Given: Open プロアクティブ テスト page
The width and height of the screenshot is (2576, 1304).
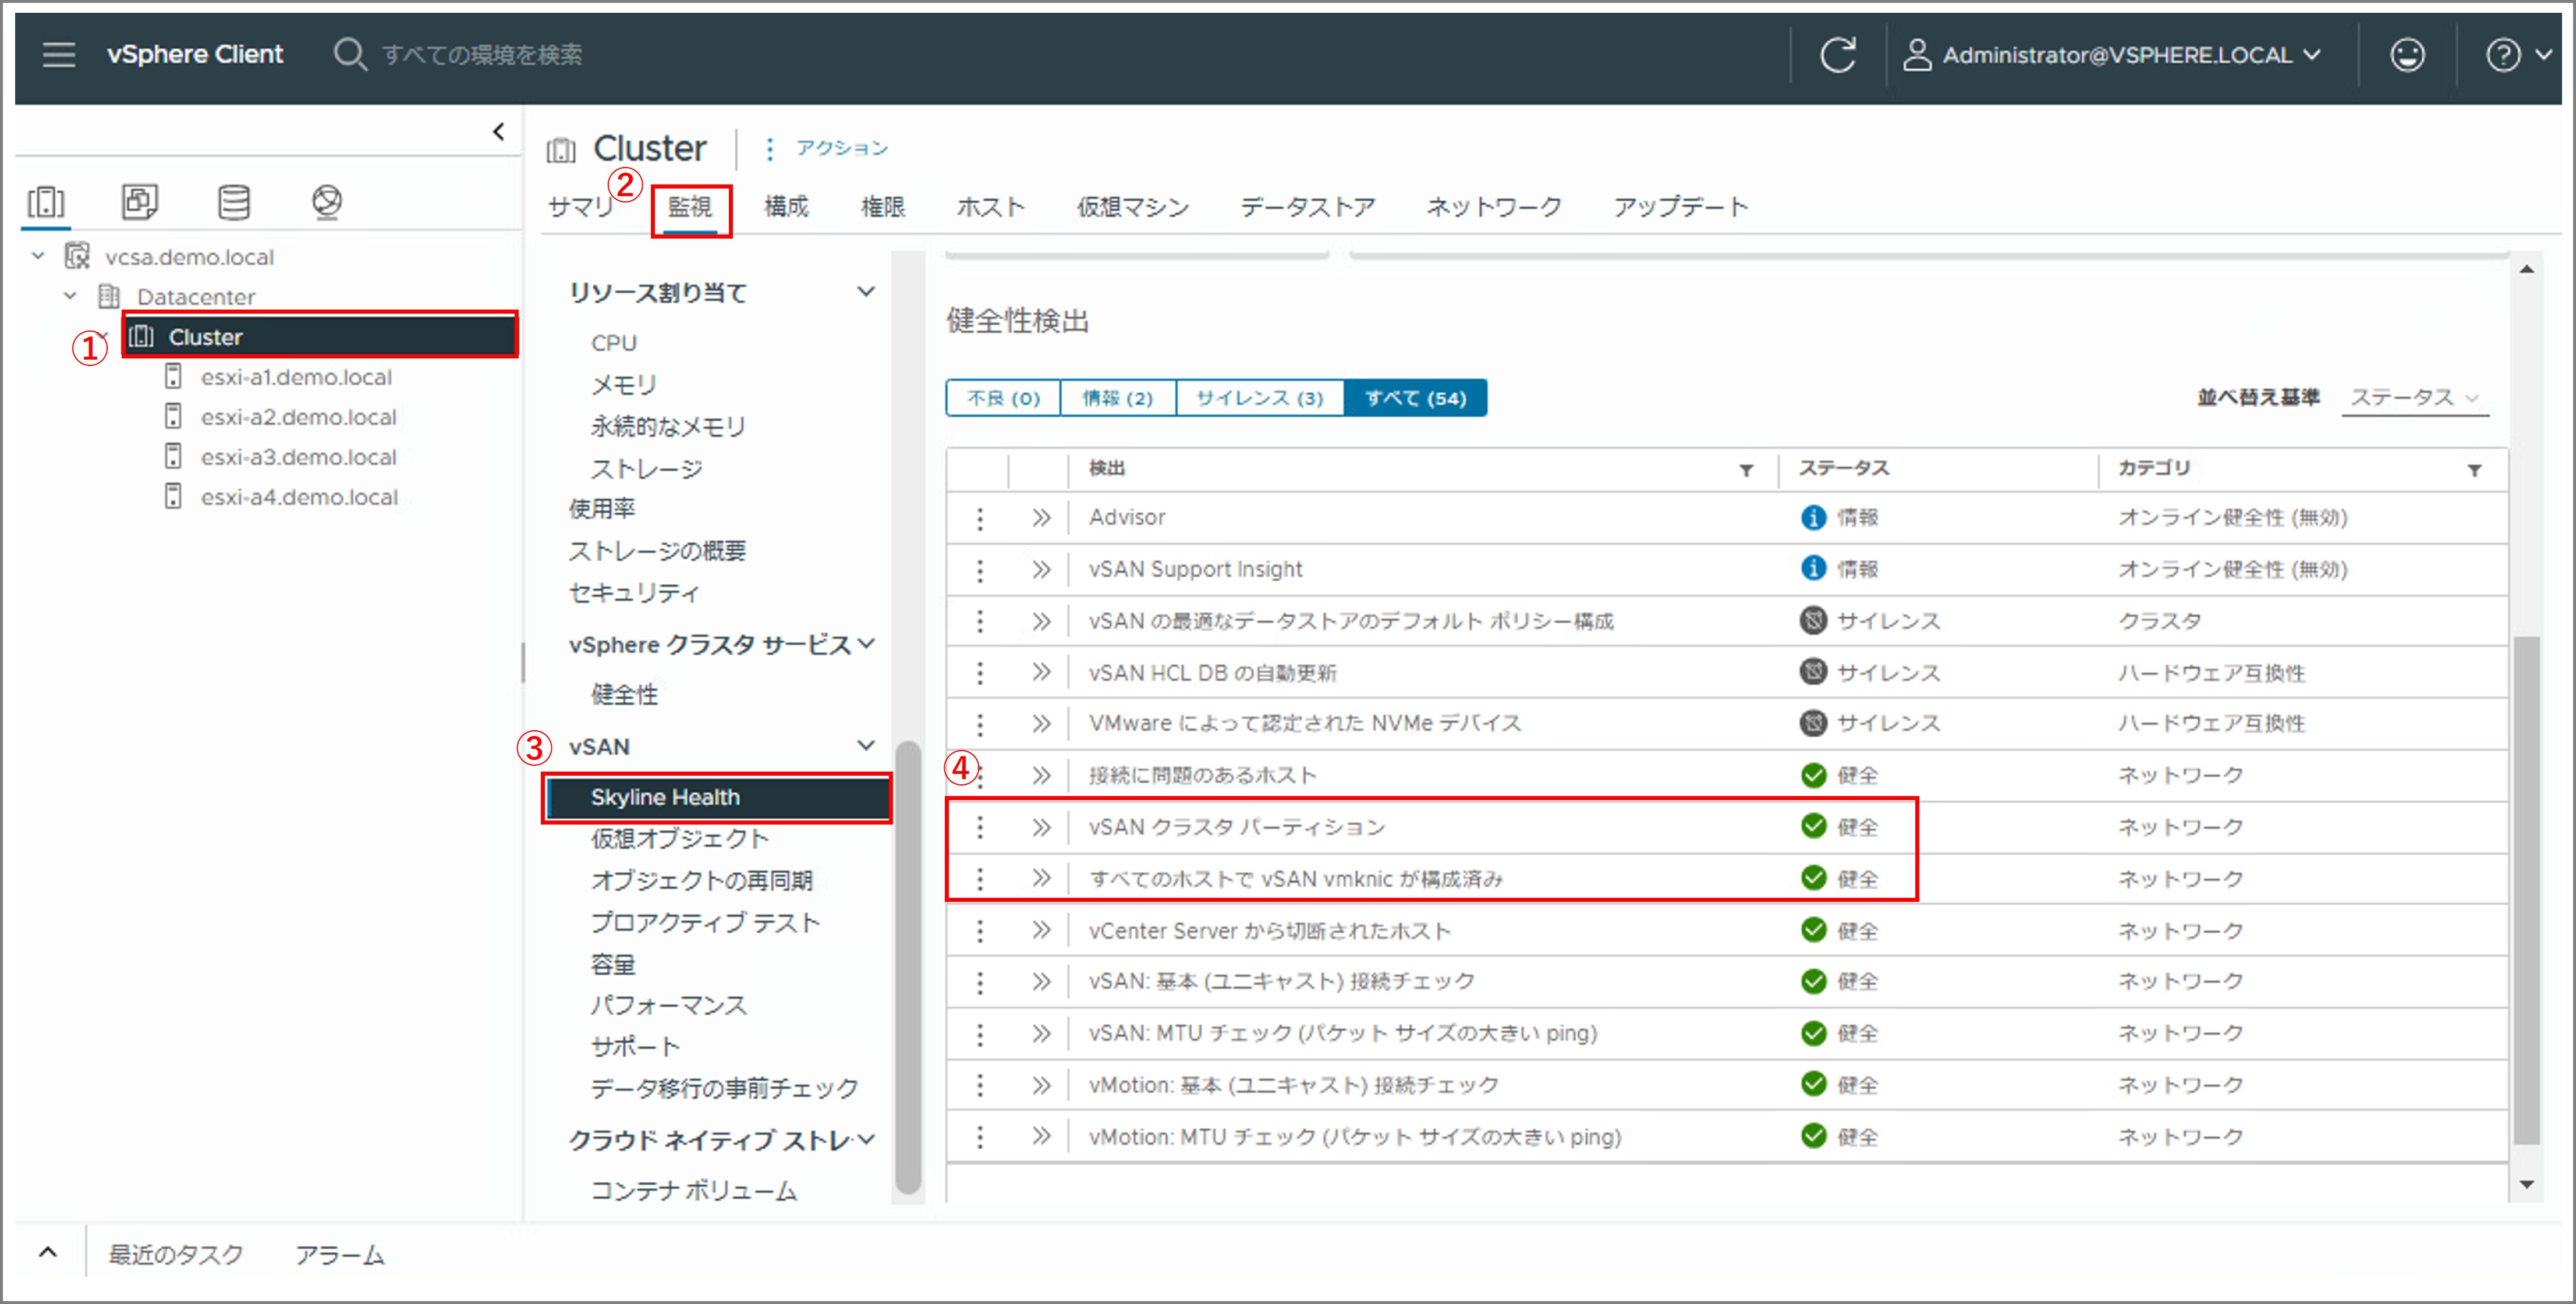Looking at the screenshot, I should [705, 922].
